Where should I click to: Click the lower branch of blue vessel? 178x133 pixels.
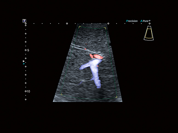(x=97, y=82)
